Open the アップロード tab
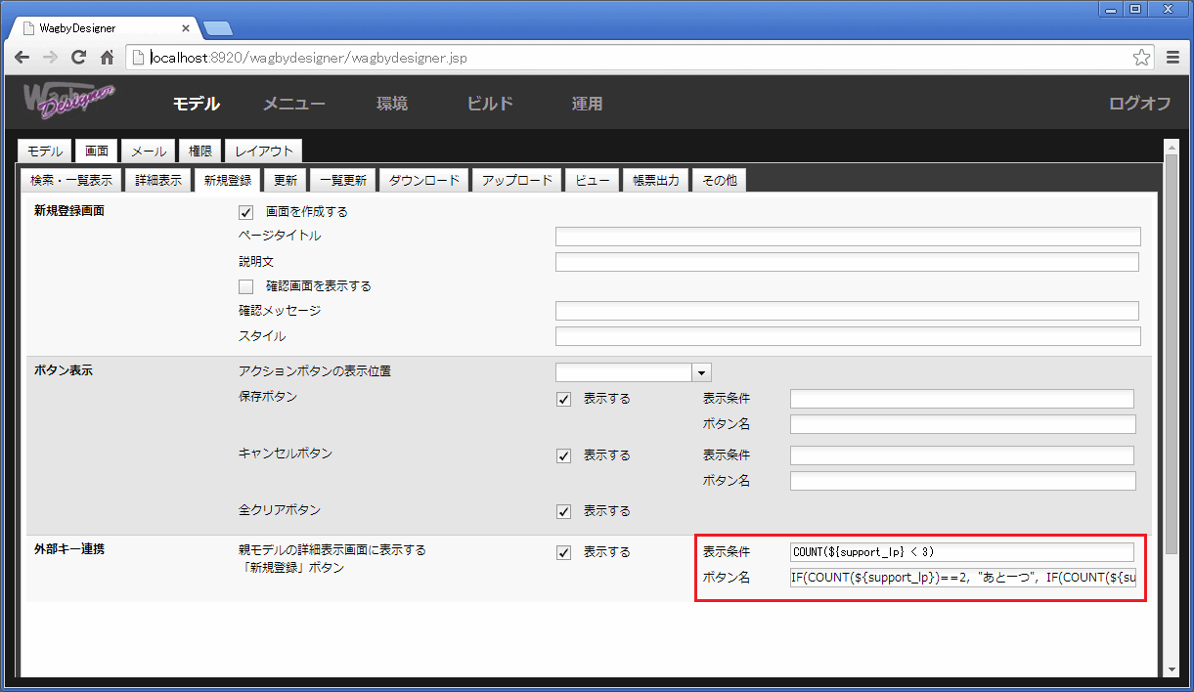Screen dimensions: 1194x692 (x=517, y=180)
